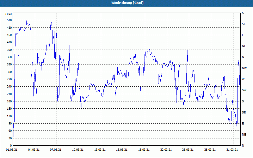Screen dimensions: 253x158
Task: Select the "Grad" unit label above the axis
Action: [x=9, y=14]
